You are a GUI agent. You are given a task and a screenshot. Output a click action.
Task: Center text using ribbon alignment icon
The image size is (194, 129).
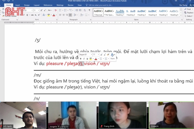pos(64,15)
